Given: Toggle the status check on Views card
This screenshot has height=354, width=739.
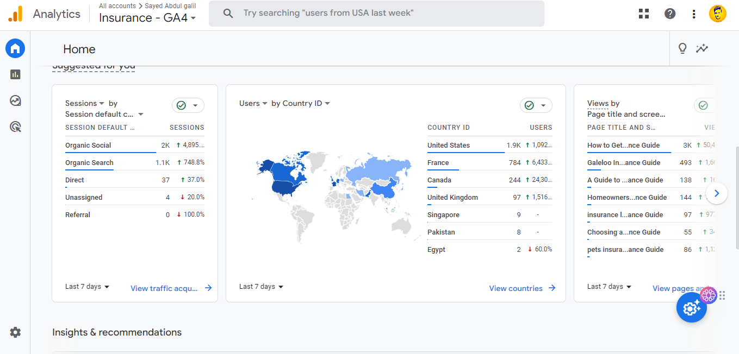Looking at the screenshot, I should click(704, 105).
